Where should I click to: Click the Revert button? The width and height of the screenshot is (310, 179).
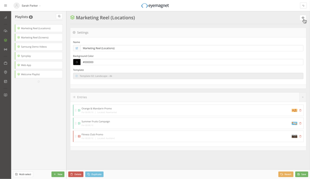(286, 174)
